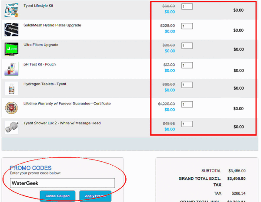This screenshot has width=261, height=202.
Task: Open the Ultra Filters Upgrade link
Action: point(41,45)
